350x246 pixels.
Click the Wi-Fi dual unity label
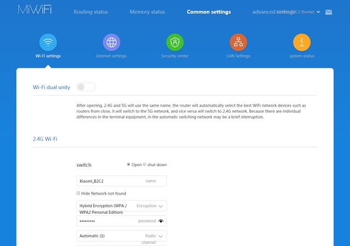[51, 87]
